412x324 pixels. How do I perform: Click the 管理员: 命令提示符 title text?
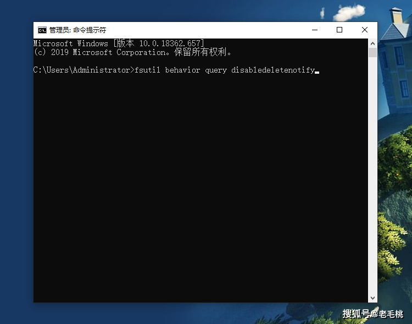point(77,30)
